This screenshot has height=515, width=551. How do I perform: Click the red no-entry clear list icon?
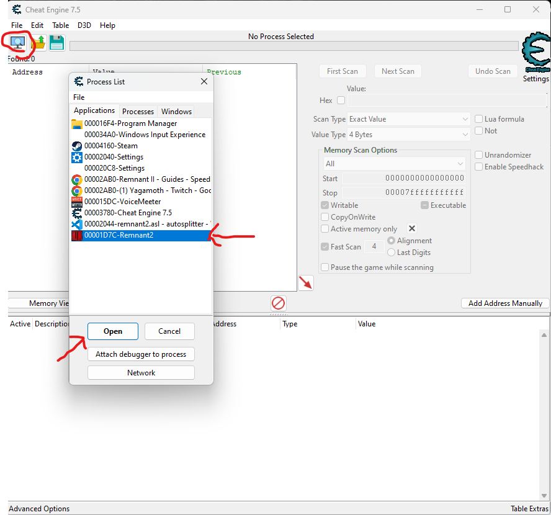pos(279,303)
